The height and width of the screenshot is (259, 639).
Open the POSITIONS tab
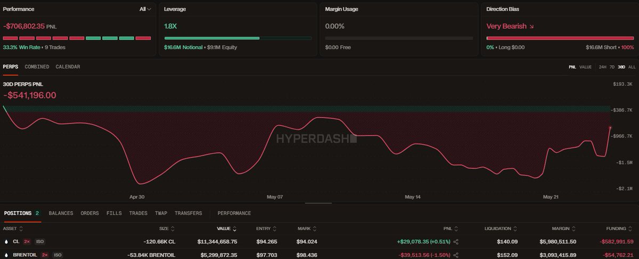[22, 213]
